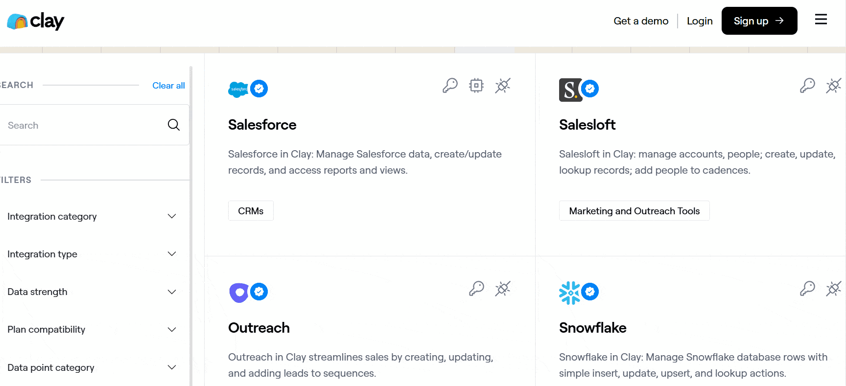Click the key icon on Snowflake card
Image resolution: width=846 pixels, height=386 pixels.
807,289
